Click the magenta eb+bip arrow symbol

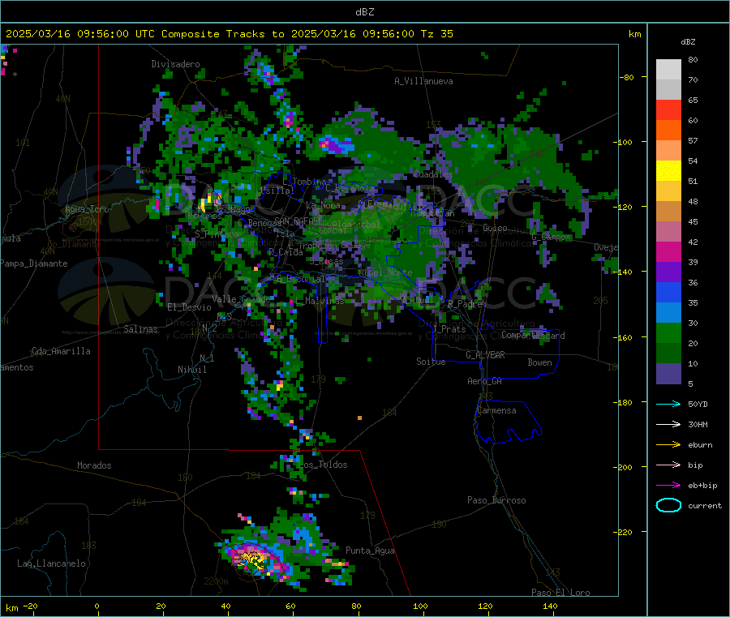[x=668, y=486]
